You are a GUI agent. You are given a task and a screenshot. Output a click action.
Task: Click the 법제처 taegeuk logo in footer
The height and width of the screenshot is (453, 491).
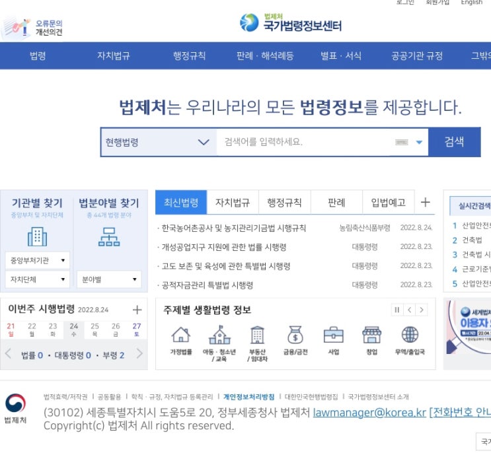15,407
